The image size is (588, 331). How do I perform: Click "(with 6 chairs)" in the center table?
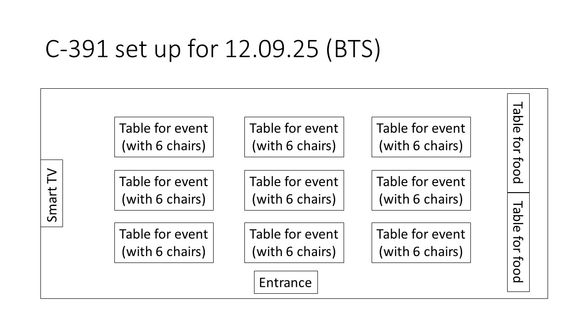(x=294, y=199)
